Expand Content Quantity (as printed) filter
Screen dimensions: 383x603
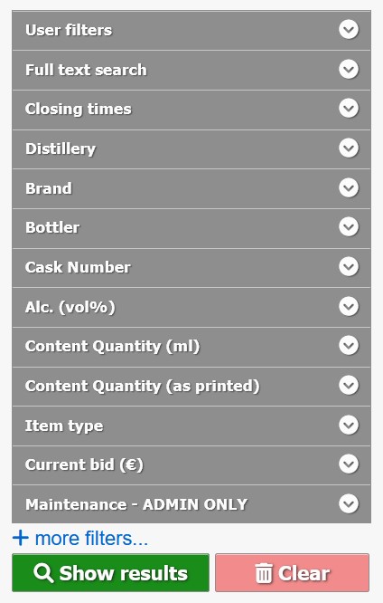[191, 386]
